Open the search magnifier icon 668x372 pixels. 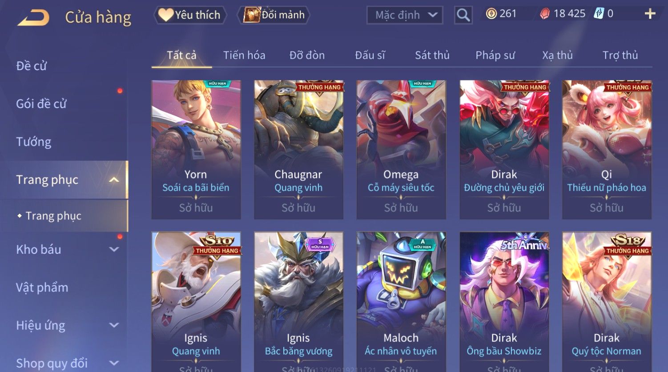(463, 15)
